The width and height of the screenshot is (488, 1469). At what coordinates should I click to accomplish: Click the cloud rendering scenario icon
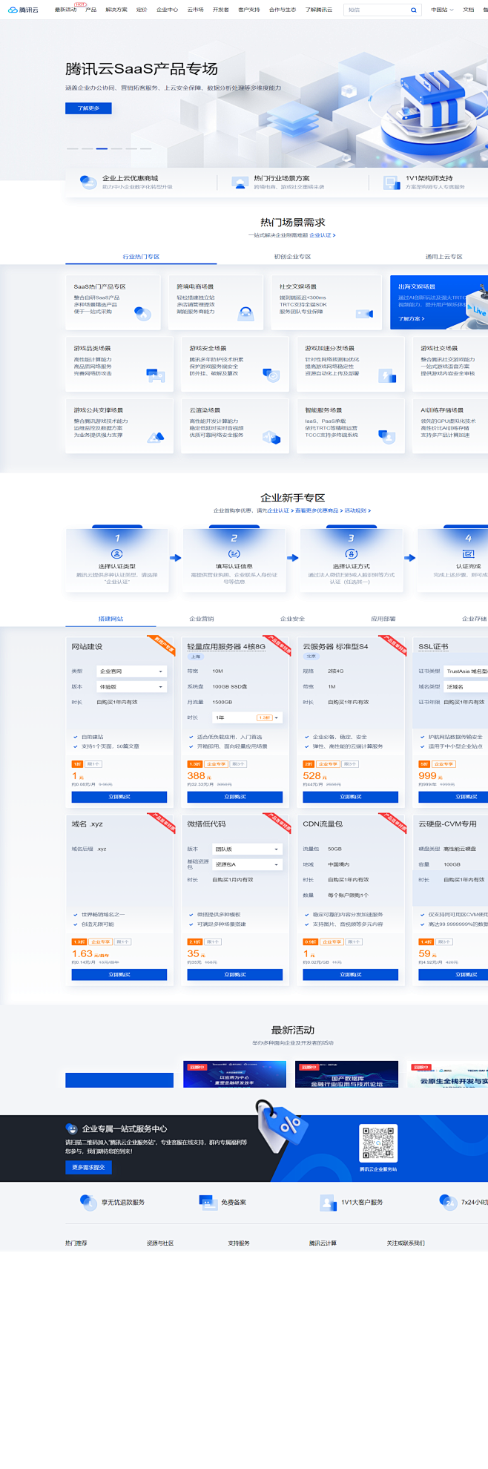271,437
